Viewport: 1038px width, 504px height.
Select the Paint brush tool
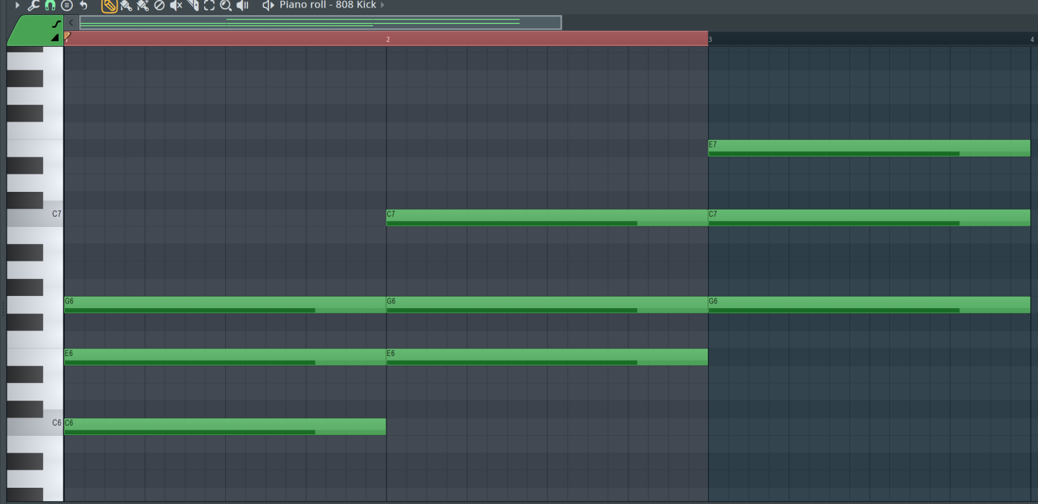126,5
